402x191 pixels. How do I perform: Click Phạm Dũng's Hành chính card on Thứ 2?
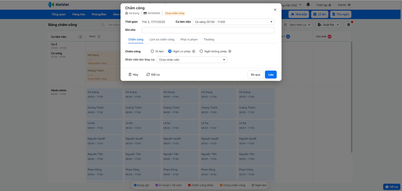tap(105, 173)
